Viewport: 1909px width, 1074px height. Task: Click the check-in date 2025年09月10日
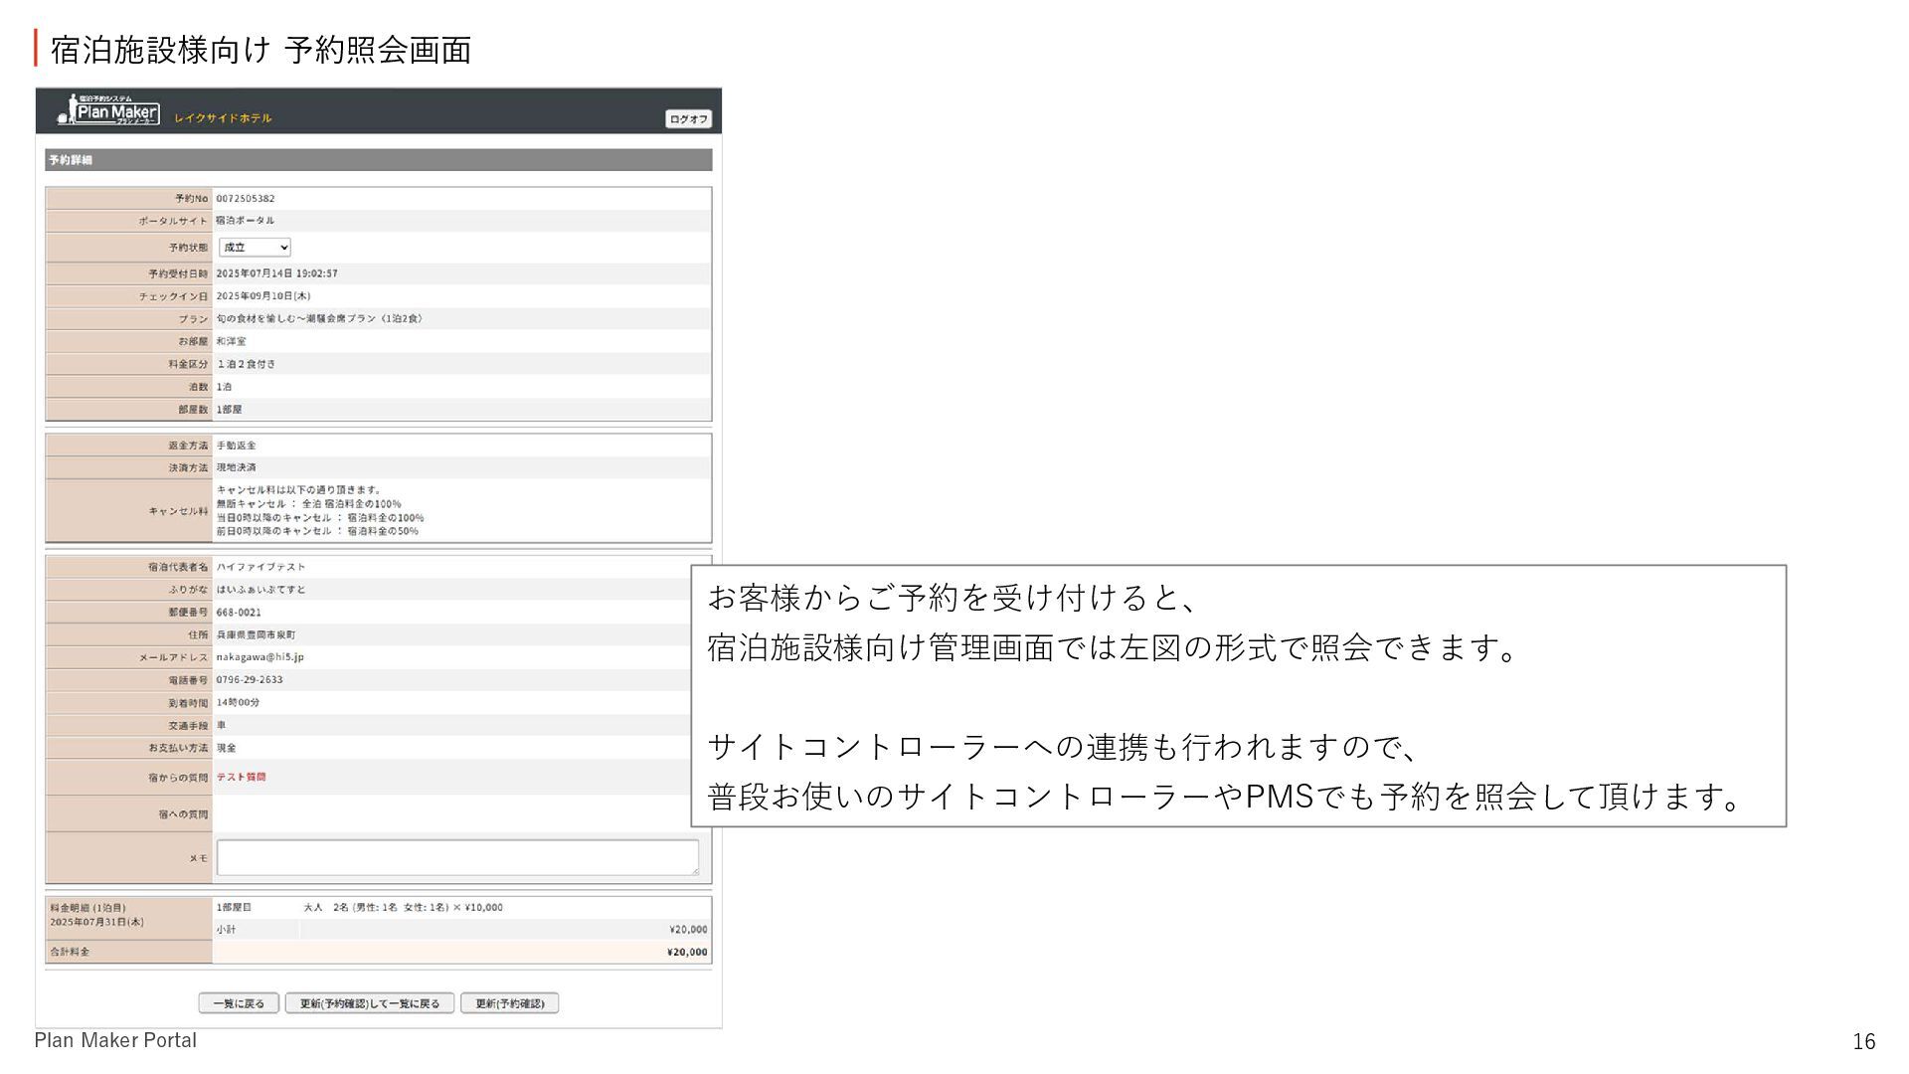click(x=262, y=296)
